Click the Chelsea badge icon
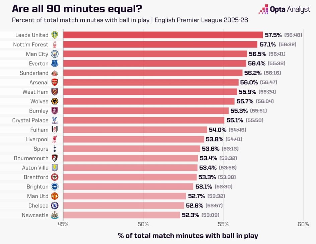316x244 pixels. click(55, 206)
